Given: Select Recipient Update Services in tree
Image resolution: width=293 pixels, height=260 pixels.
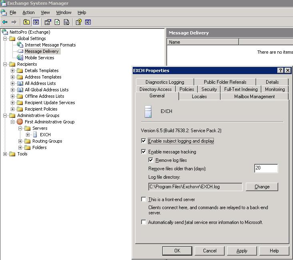Looking at the screenshot, I should pyautogui.click(x=50, y=103).
